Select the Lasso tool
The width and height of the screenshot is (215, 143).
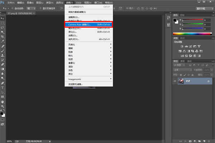(x=3, y=27)
